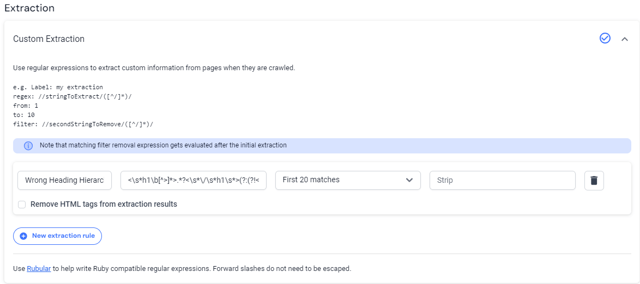The width and height of the screenshot is (640, 284).
Task: Add a New extraction rule
Action: (x=58, y=236)
